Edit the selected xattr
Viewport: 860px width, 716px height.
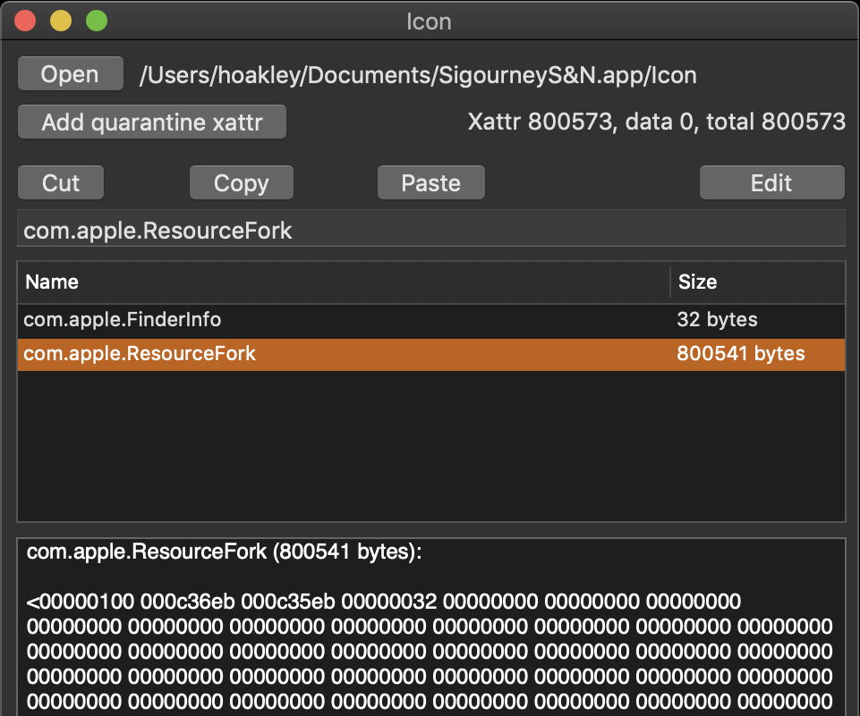tap(771, 182)
